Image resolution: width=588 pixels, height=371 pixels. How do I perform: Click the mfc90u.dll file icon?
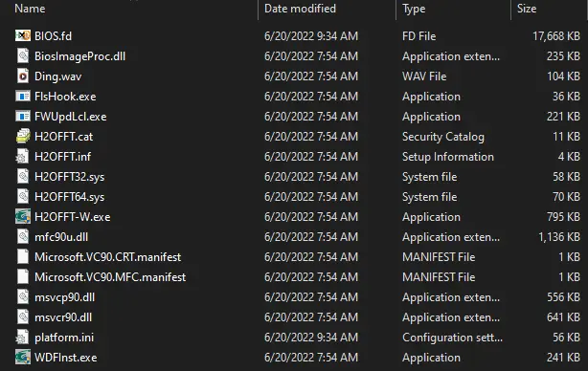coord(23,237)
